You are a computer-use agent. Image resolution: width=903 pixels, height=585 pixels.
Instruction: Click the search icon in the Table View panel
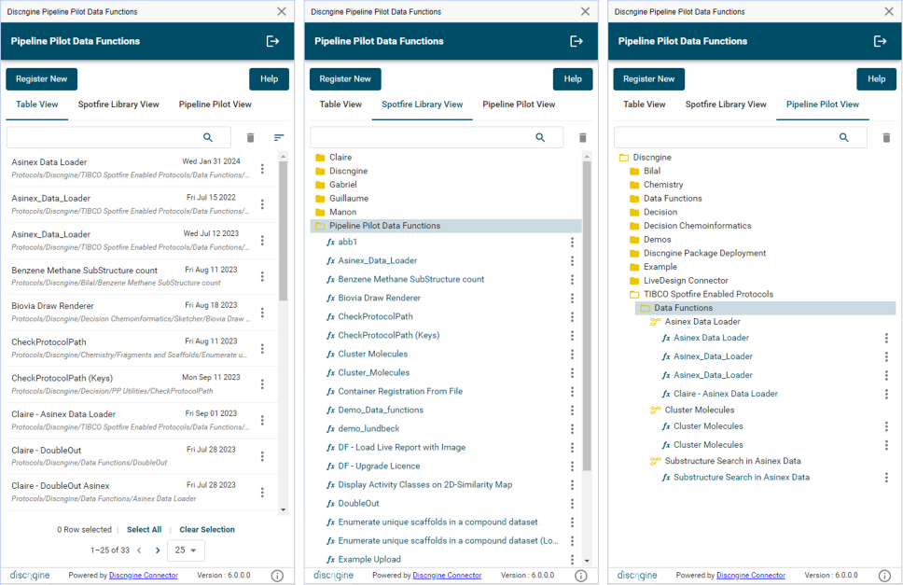coord(208,137)
